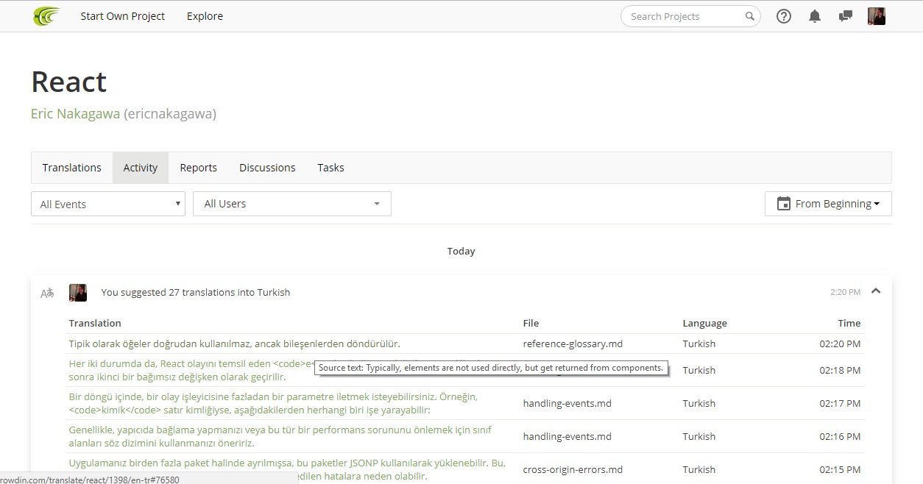923x484 pixels.
Task: Open translation starting 'Bir döngü içinde'
Action: tap(273, 403)
